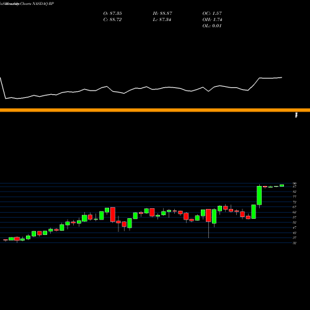Click the low price value L: 87.34

(162, 20)
